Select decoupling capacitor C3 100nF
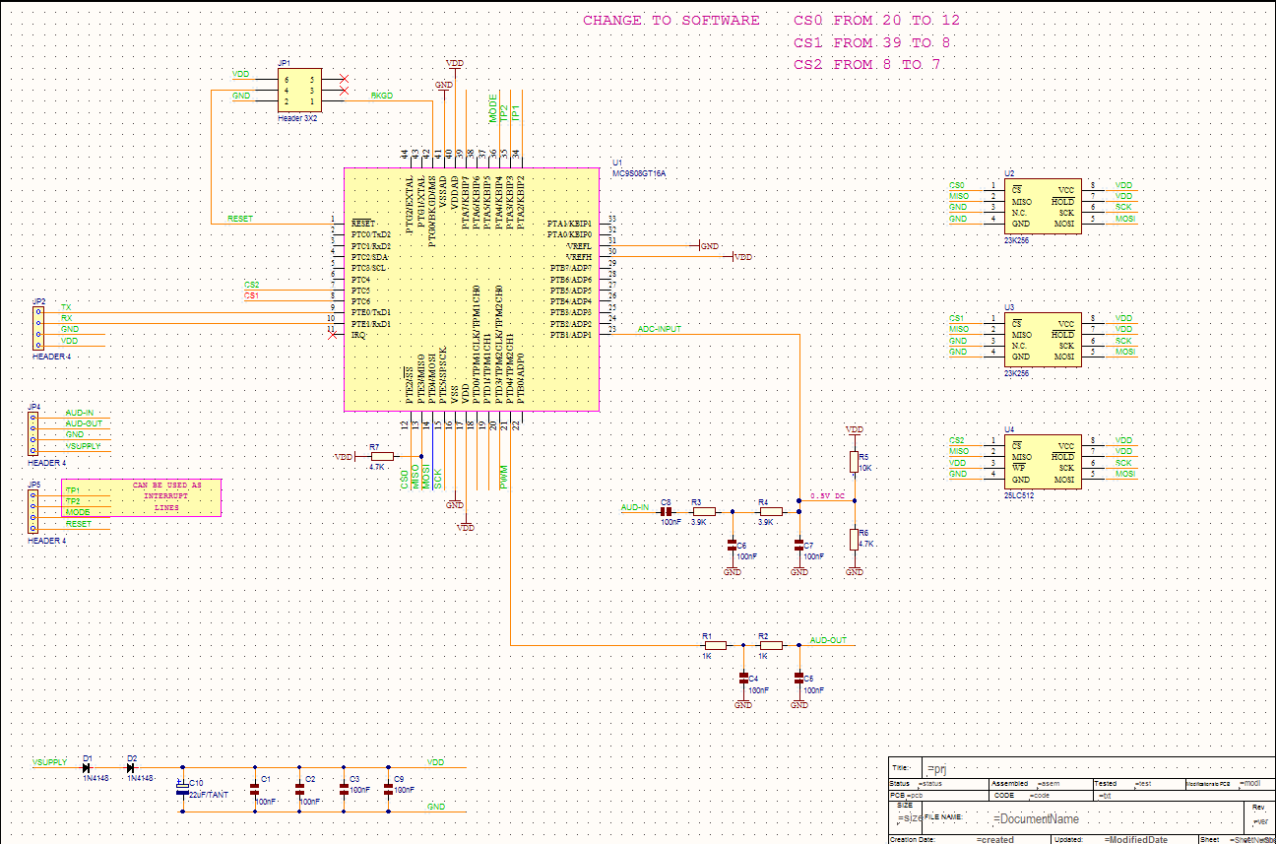Viewport: 1276px width, 844px height. [343, 789]
